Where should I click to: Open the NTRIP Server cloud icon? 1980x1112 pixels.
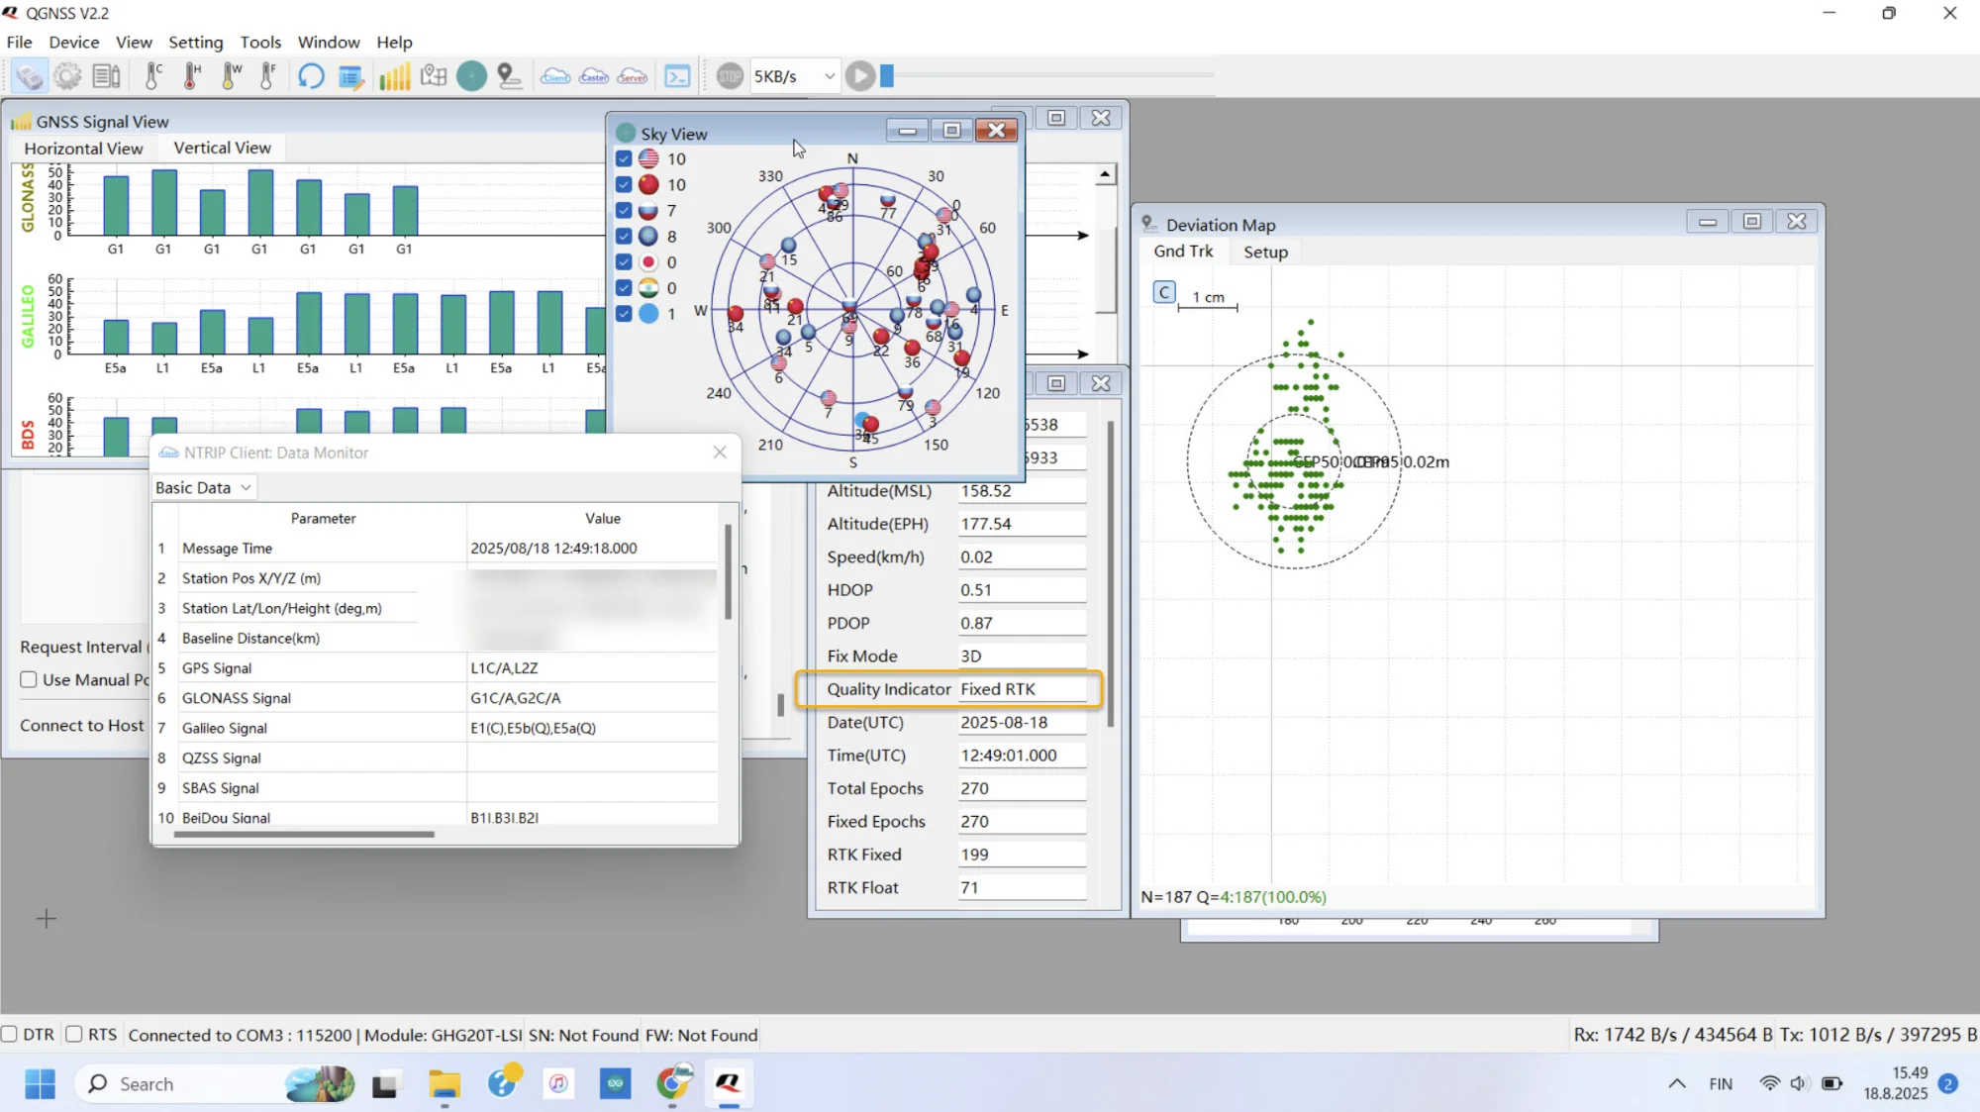633,76
